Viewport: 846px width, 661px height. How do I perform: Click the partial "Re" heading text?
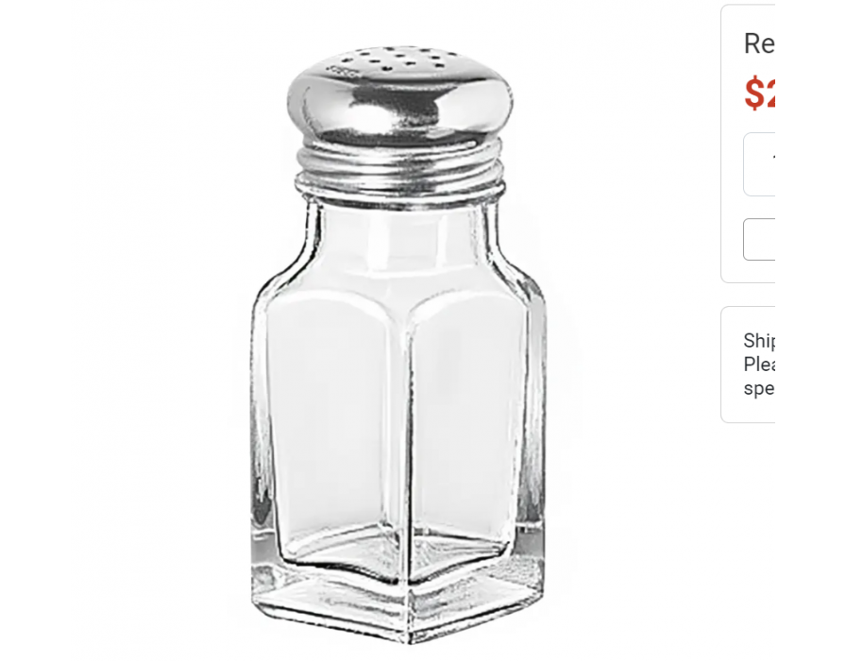click(x=759, y=43)
